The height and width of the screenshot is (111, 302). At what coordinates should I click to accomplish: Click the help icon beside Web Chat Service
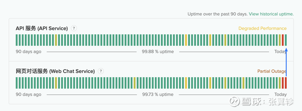(101, 71)
